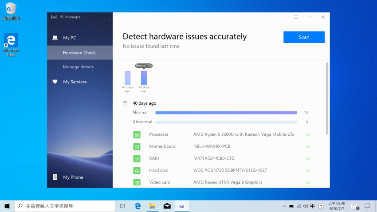Start a hardware Scan
The height and width of the screenshot is (212, 377).
pyautogui.click(x=304, y=37)
